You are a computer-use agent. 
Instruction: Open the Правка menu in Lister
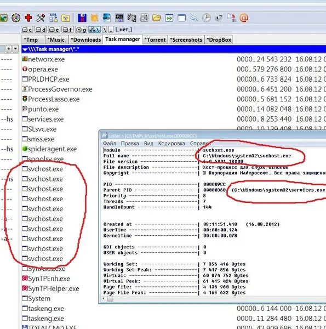[130, 144]
